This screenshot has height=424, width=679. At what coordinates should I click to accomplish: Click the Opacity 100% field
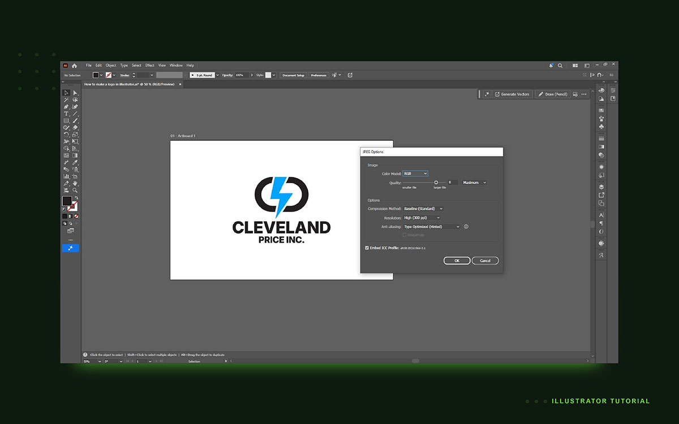241,75
